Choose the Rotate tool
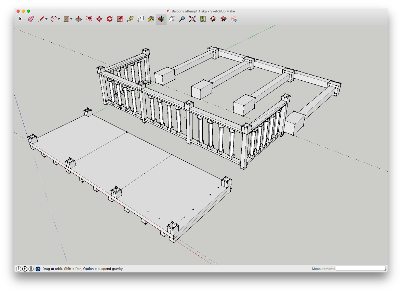This screenshot has height=293, width=402. 109,19
